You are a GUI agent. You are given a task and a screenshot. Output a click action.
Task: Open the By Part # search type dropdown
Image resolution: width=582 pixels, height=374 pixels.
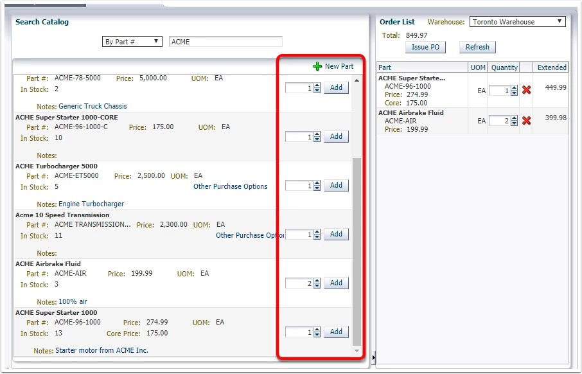(x=132, y=42)
